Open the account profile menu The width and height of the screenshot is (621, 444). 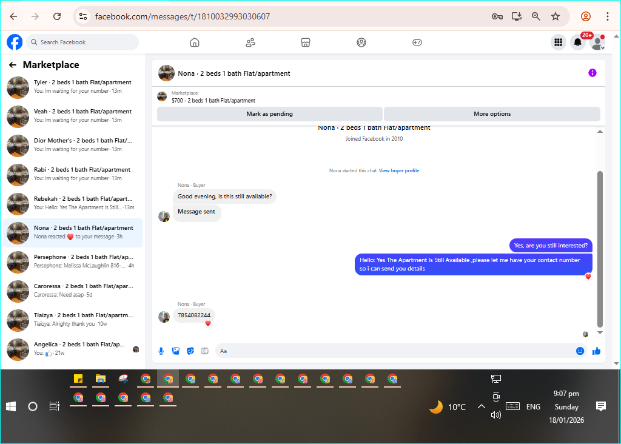[597, 42]
